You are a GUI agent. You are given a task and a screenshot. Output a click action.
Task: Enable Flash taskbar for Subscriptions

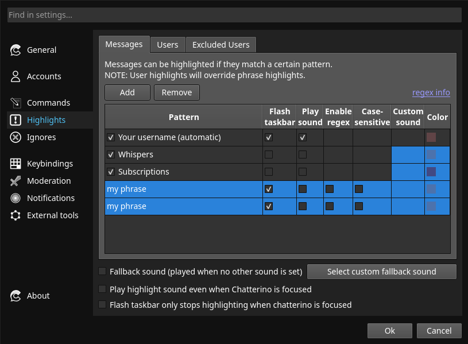coord(269,172)
